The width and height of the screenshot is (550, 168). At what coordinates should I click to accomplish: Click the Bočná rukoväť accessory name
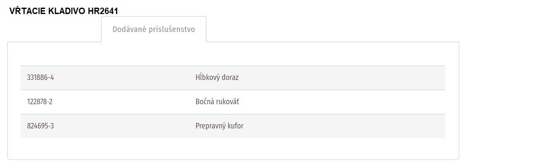[x=220, y=102]
